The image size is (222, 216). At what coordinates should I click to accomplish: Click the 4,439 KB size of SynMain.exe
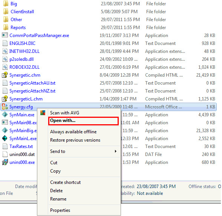[207, 115]
